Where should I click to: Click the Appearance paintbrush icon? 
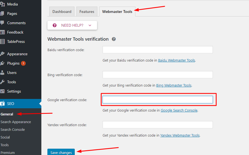point(2,54)
